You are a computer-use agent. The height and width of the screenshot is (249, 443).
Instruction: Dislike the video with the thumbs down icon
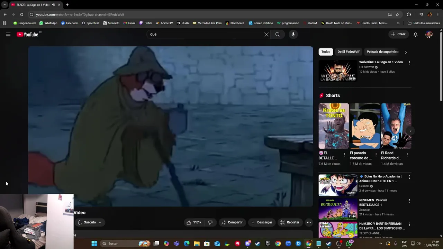(x=210, y=222)
